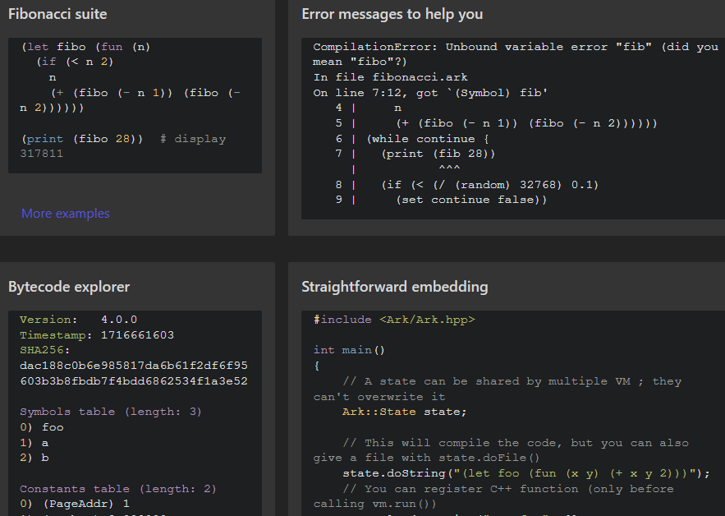This screenshot has height=516, width=725.
Task: Click the Timestamp 1716661603 line
Action: tap(97, 334)
